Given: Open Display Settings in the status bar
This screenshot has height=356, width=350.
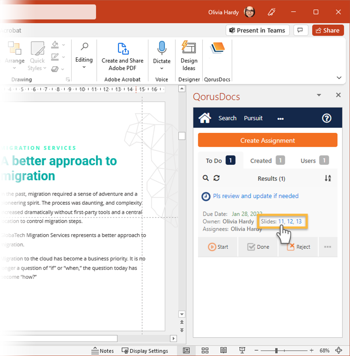Looking at the screenshot, I should [x=145, y=351].
